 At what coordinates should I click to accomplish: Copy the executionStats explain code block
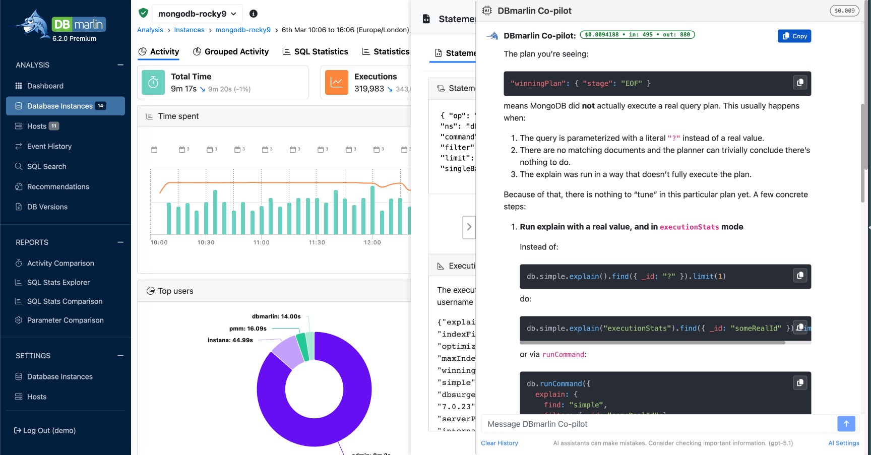coord(800,327)
